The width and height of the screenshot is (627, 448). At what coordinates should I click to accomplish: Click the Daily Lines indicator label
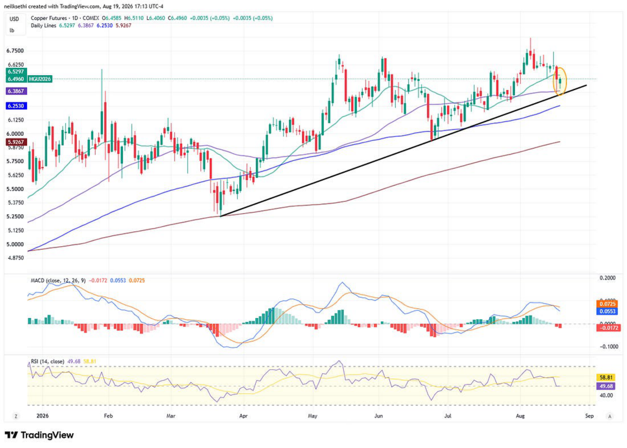(x=43, y=26)
